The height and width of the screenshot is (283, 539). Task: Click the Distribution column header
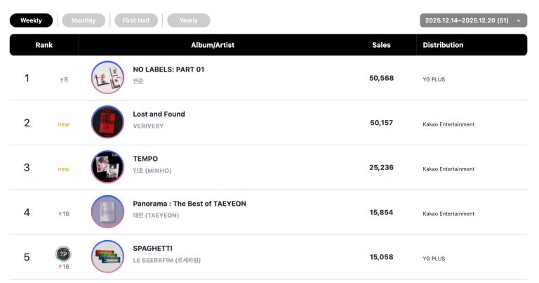click(443, 45)
